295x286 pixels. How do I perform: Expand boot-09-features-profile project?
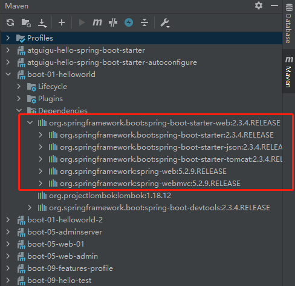click(x=8, y=268)
